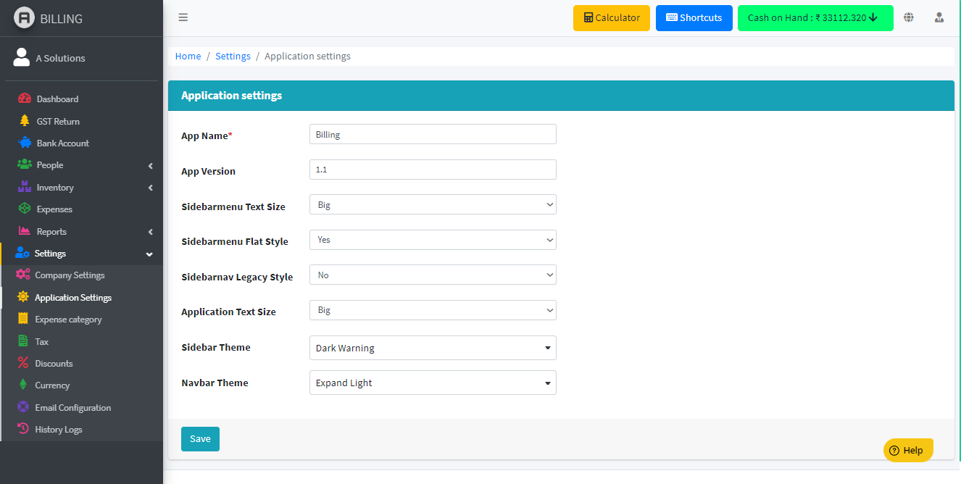
Task: Click the Discounts percent icon
Action: [x=23, y=363]
